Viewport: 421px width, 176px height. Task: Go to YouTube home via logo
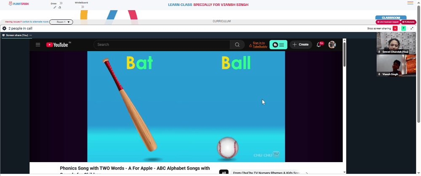point(57,45)
